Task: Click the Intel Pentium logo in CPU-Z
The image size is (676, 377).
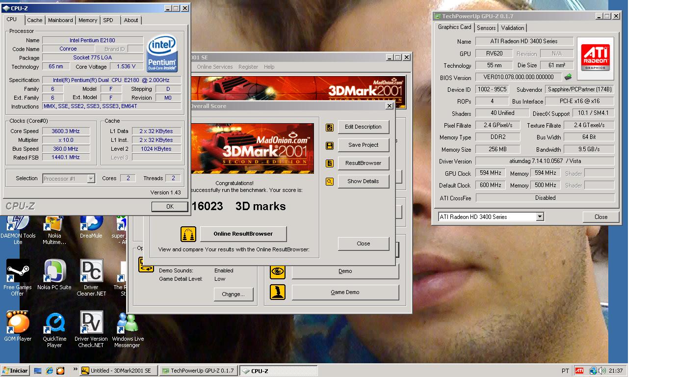Action: pos(162,53)
